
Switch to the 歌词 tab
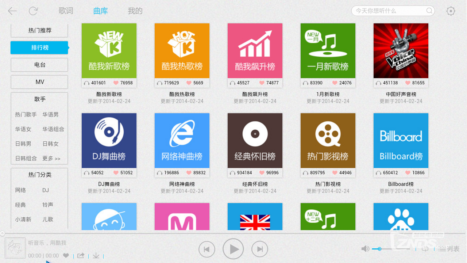[x=66, y=11]
